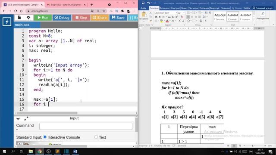
Task: Click translate page icon in address bar
Action: tap(92, 11)
